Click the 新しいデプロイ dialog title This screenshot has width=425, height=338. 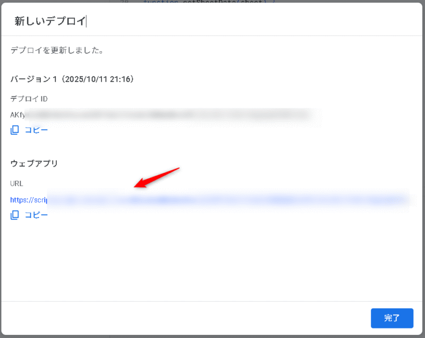[x=49, y=21]
